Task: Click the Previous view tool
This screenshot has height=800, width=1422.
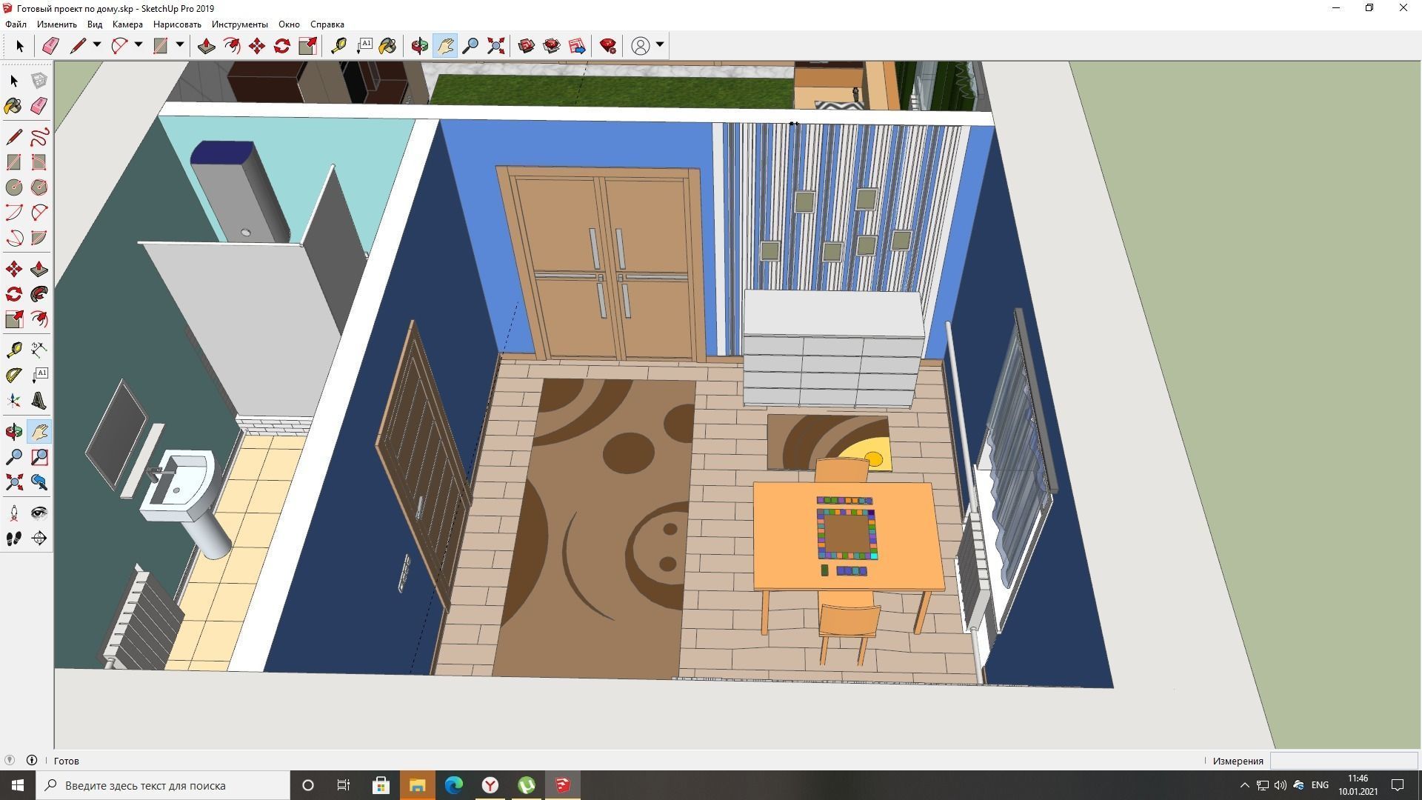Action: (39, 482)
